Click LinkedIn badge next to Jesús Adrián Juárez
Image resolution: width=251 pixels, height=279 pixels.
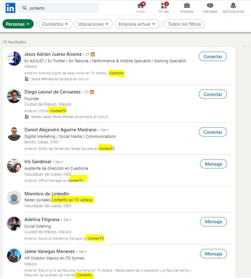click(93, 54)
